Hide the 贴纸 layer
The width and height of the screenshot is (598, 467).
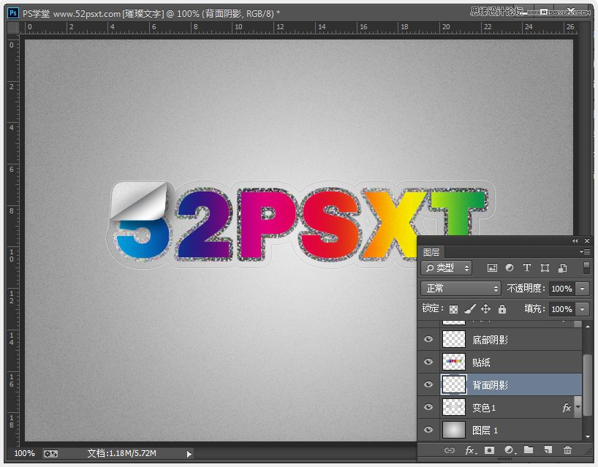click(x=428, y=362)
